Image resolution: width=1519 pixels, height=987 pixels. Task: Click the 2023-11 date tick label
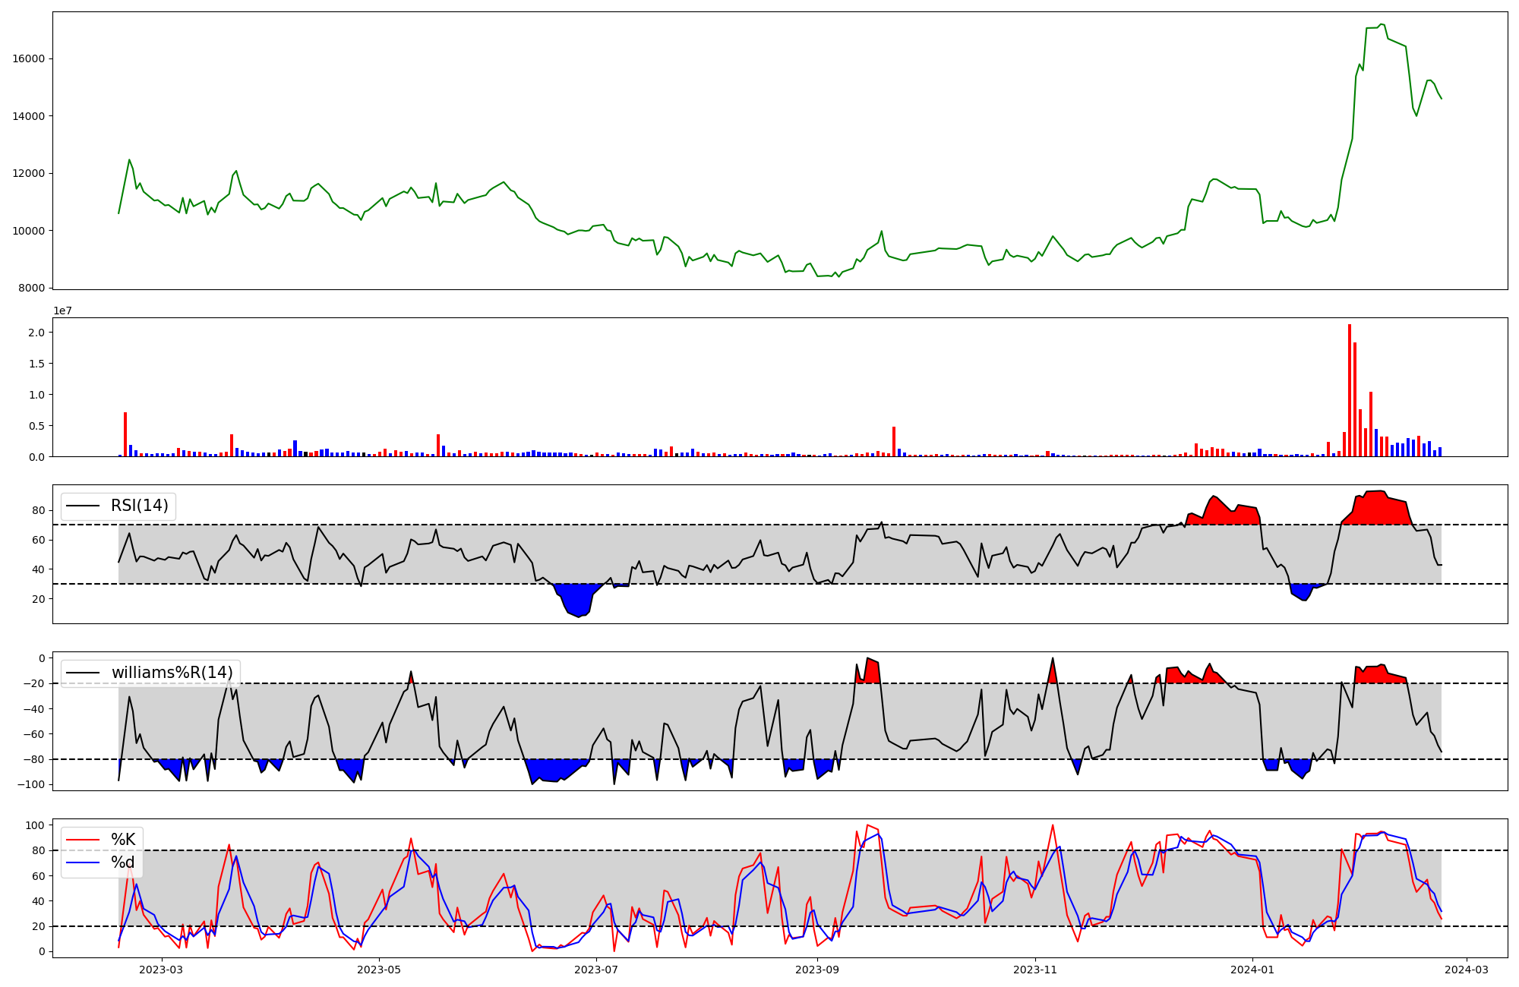tap(1035, 969)
